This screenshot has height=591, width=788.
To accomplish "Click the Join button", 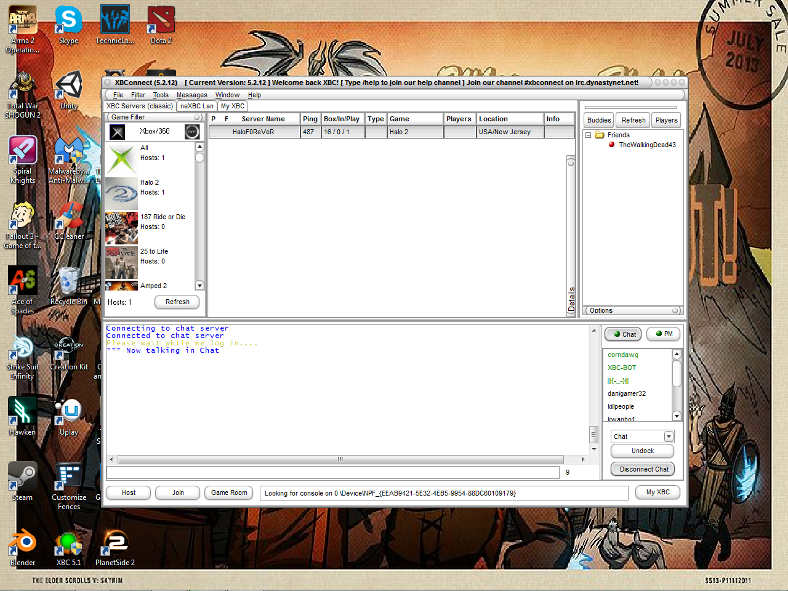I will (x=178, y=493).
